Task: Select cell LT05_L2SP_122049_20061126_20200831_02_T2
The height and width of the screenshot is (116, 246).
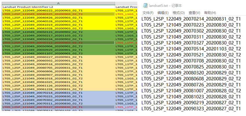Action: (58, 86)
